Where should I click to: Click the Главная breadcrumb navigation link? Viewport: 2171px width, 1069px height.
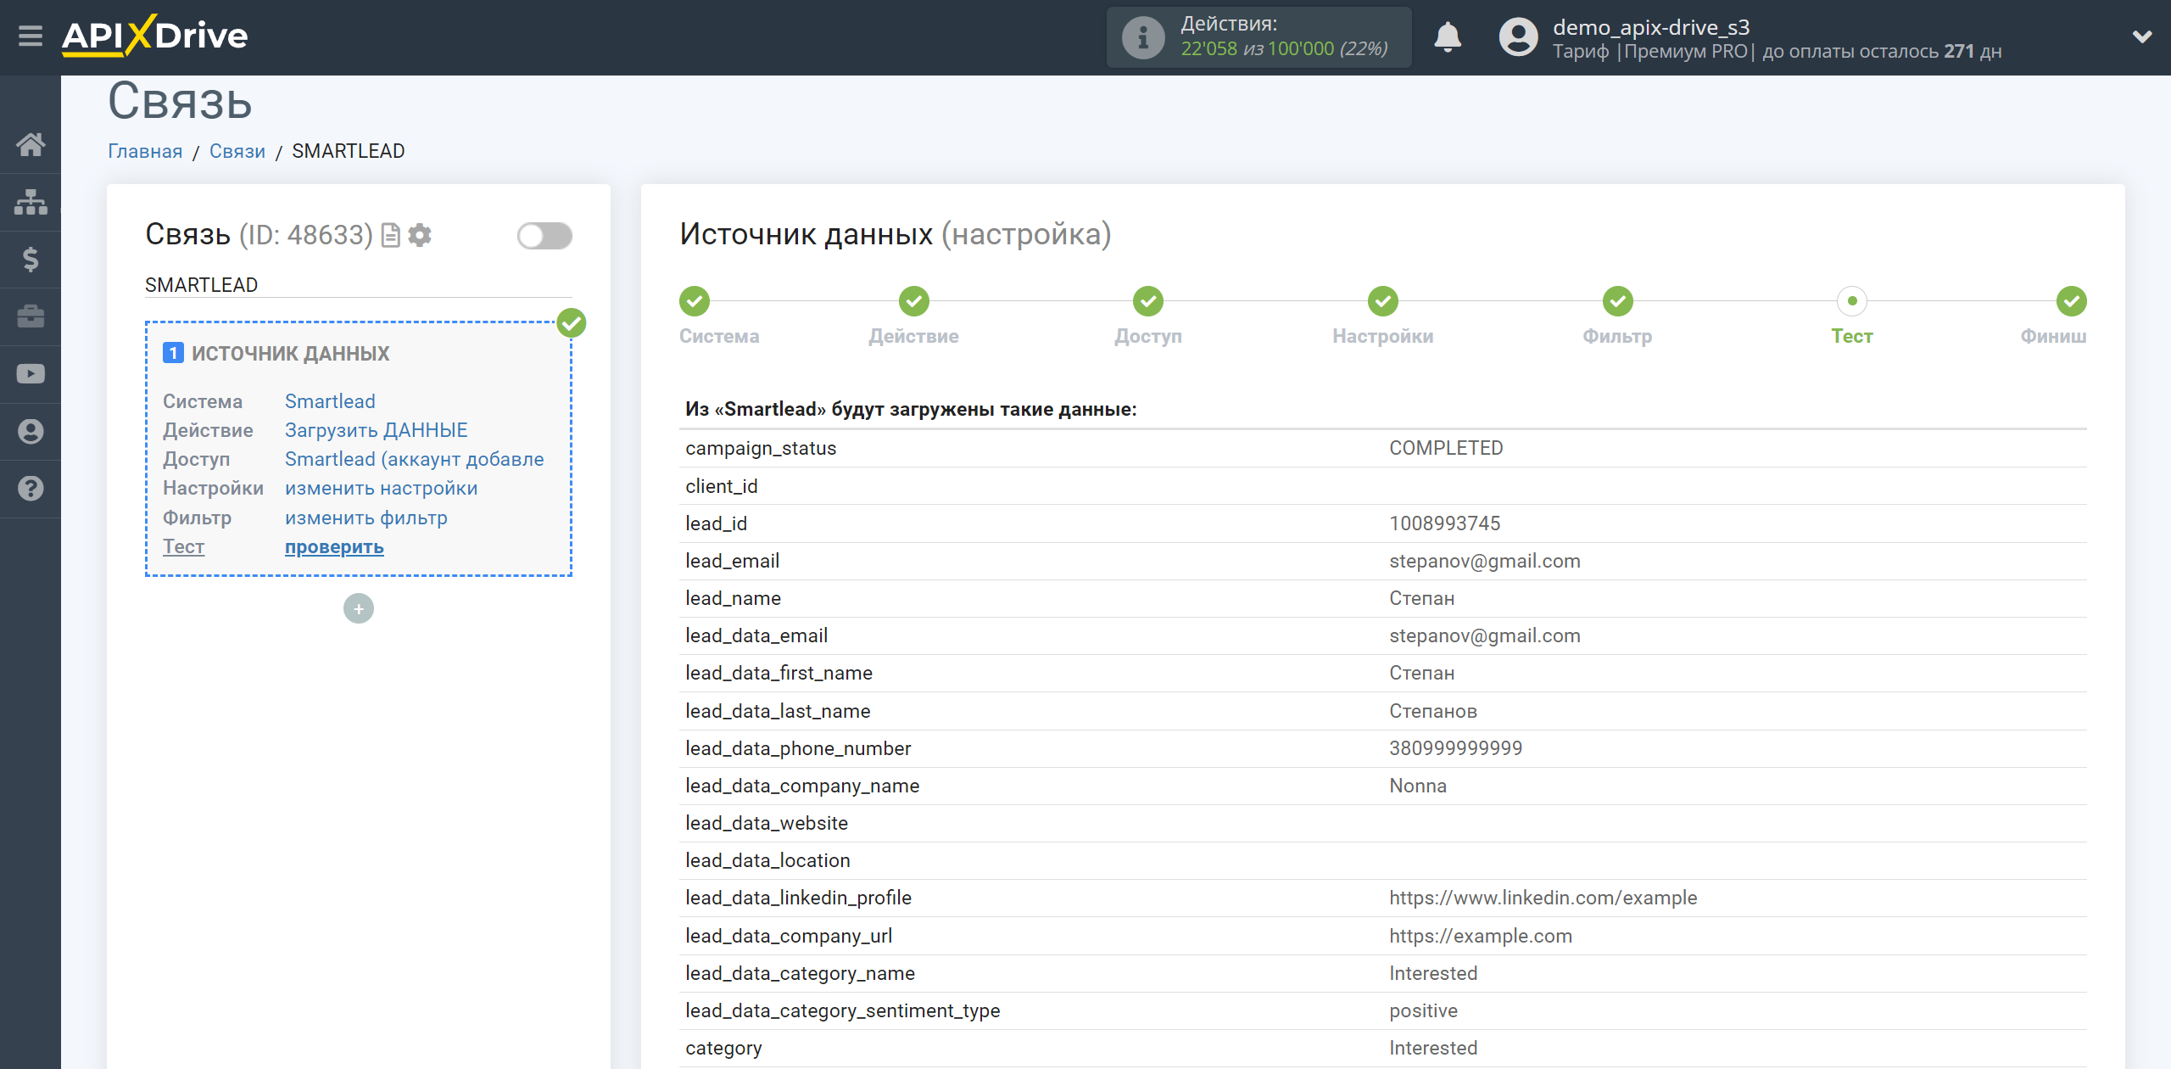point(145,151)
